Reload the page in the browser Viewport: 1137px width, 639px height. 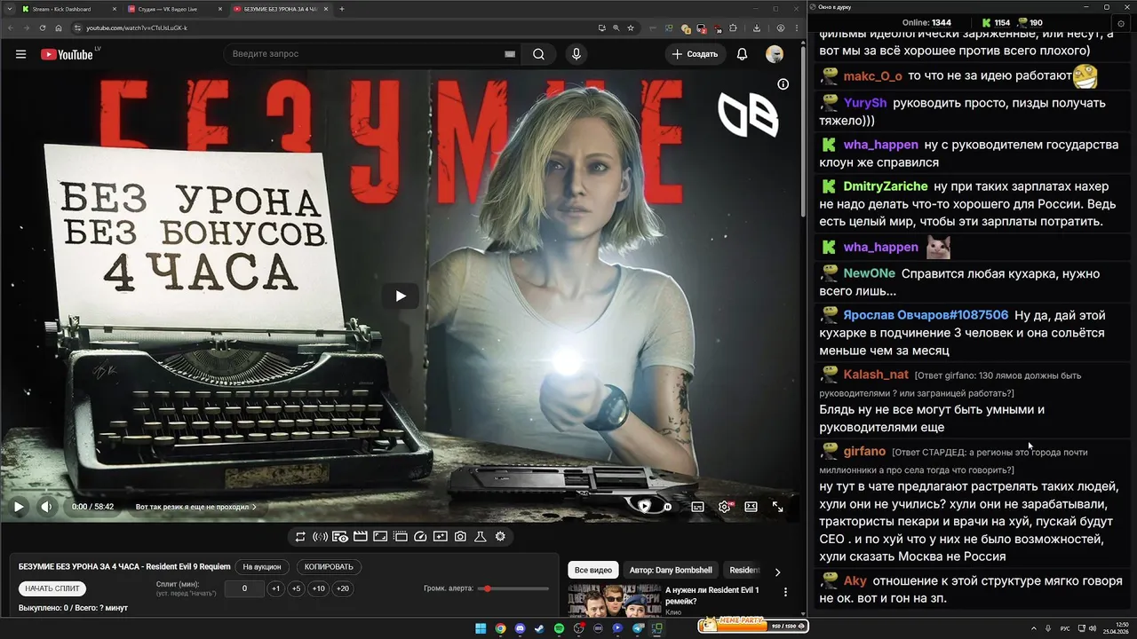tap(41, 28)
